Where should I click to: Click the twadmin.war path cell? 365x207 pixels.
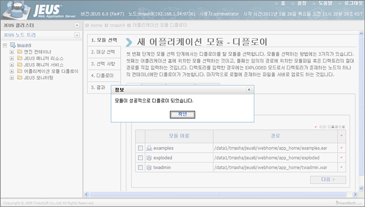pos(275,167)
